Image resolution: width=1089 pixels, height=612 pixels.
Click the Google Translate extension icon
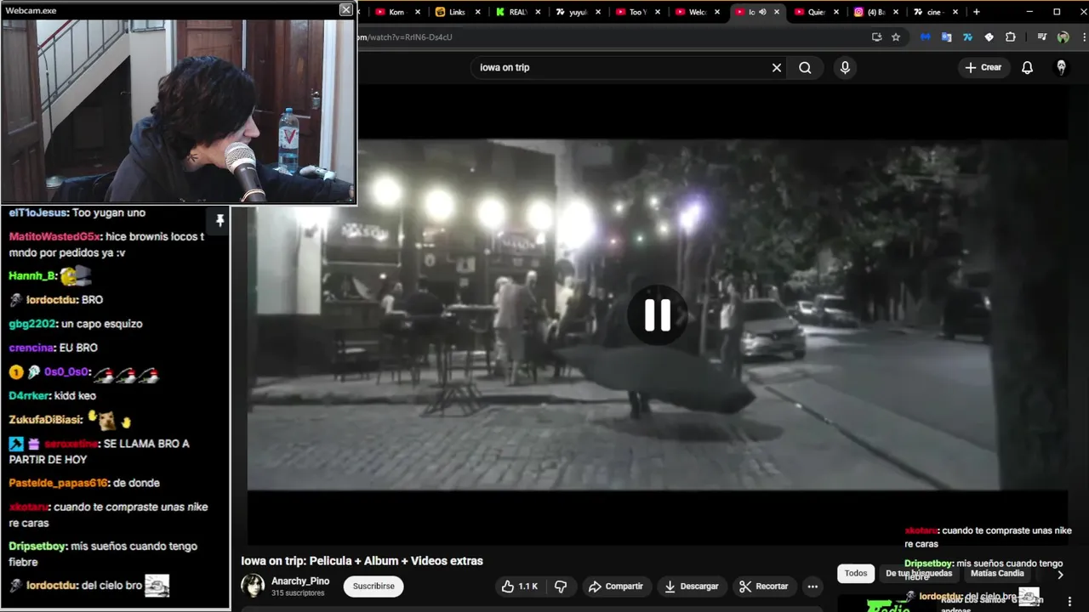point(946,37)
